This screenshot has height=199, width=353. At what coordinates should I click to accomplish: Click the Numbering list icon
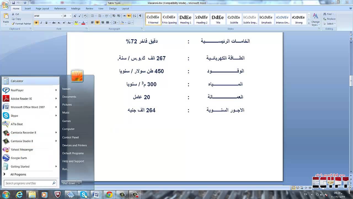[x=100, y=16]
